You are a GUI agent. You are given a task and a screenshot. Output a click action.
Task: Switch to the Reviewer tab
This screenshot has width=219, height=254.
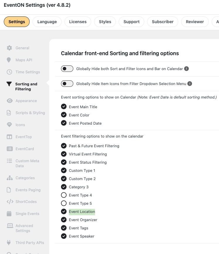[195, 22]
